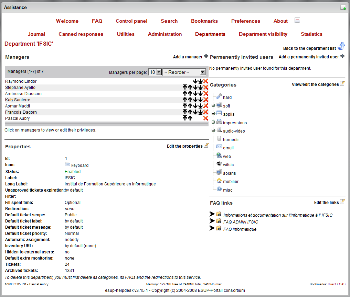Screen dimensions: 350x297
Task: Move Pascal Aubry up one position
Action: coord(190,118)
